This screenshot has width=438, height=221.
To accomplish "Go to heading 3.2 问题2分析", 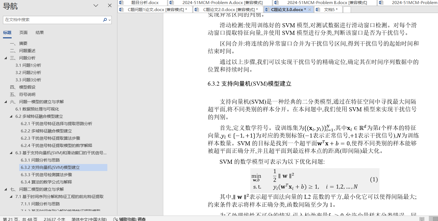I will 28,72.
